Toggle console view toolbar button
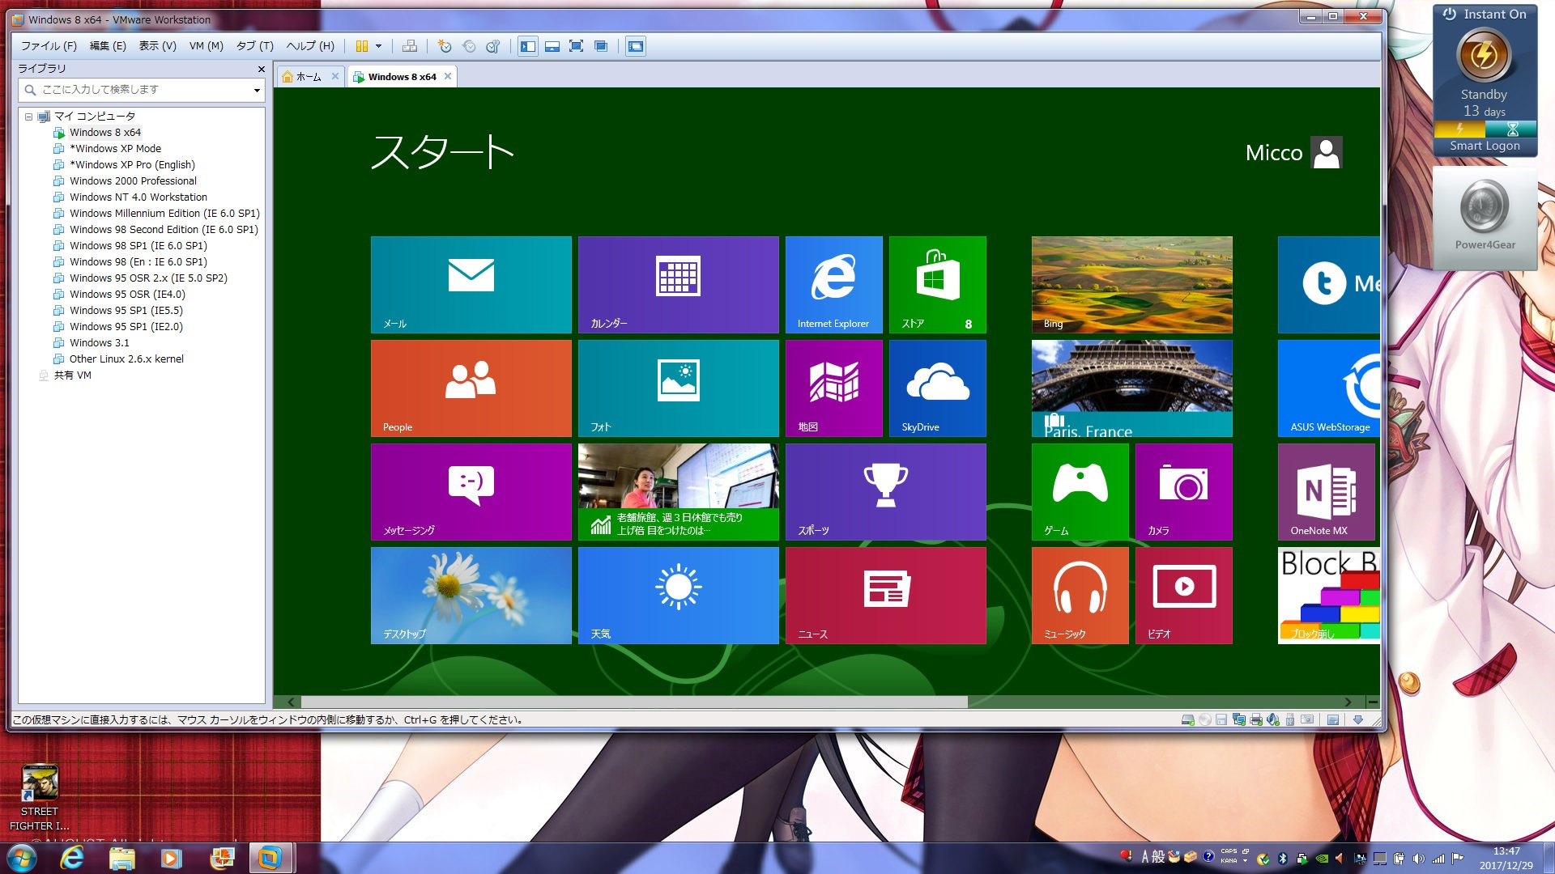The image size is (1555, 874). [636, 46]
